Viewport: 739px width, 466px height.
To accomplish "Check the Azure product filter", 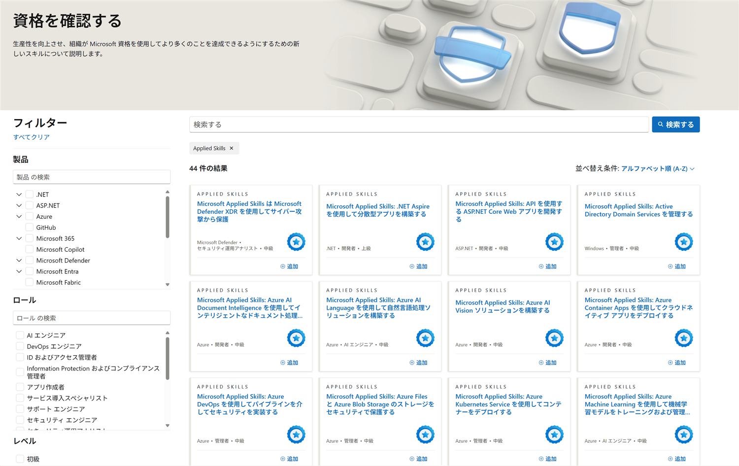I will (30, 216).
